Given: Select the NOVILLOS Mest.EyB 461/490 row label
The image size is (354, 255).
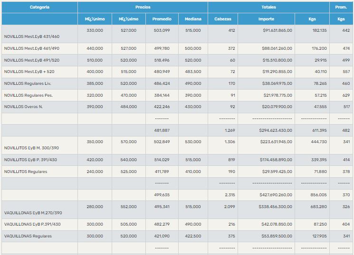Looking at the screenshot, I should [x=32, y=48].
